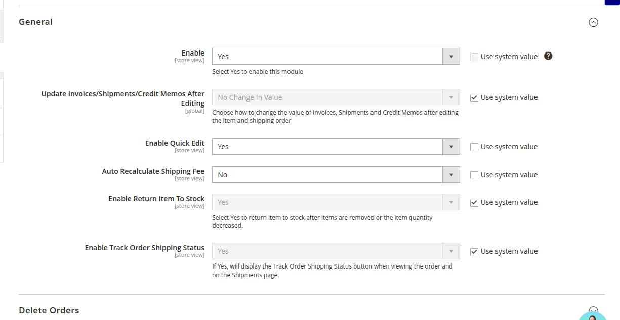The width and height of the screenshot is (620, 320).
Task: Click the Enable Track Order Shipping Status dropdown
Action: 336,251
